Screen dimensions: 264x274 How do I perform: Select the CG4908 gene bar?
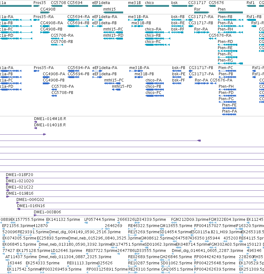tap(45, 12)
